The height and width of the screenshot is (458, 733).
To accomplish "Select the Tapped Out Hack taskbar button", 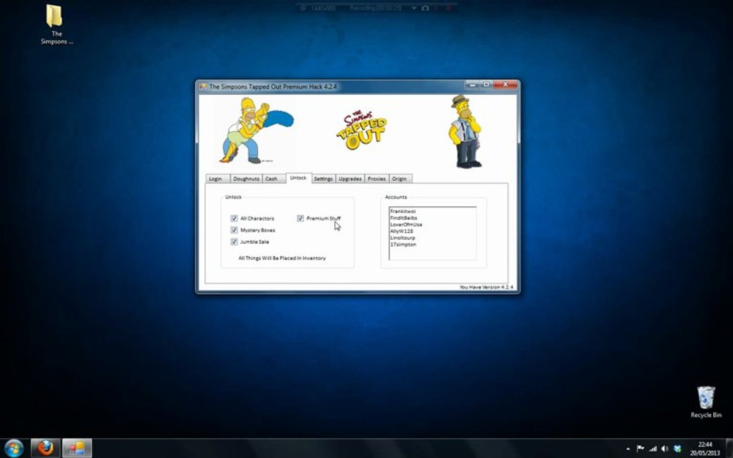I will point(76,448).
